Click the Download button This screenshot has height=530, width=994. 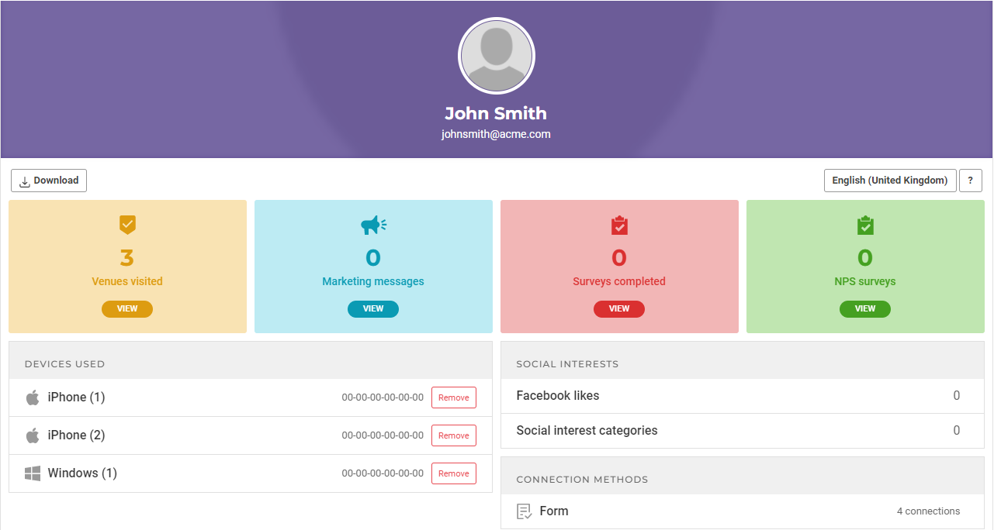click(x=49, y=181)
